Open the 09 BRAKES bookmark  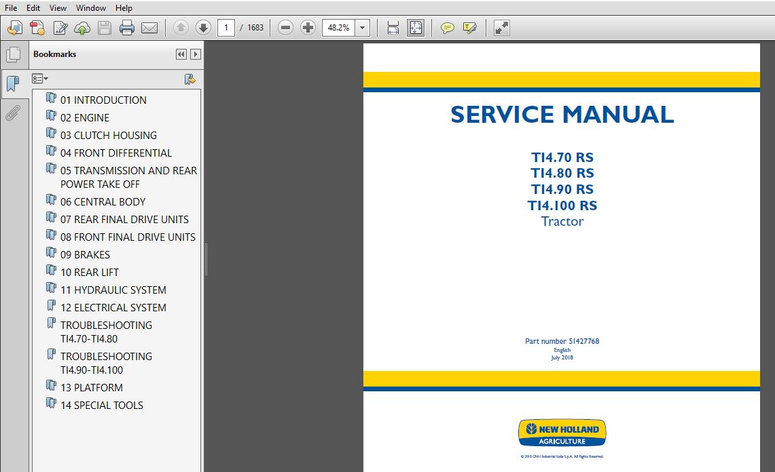click(85, 255)
